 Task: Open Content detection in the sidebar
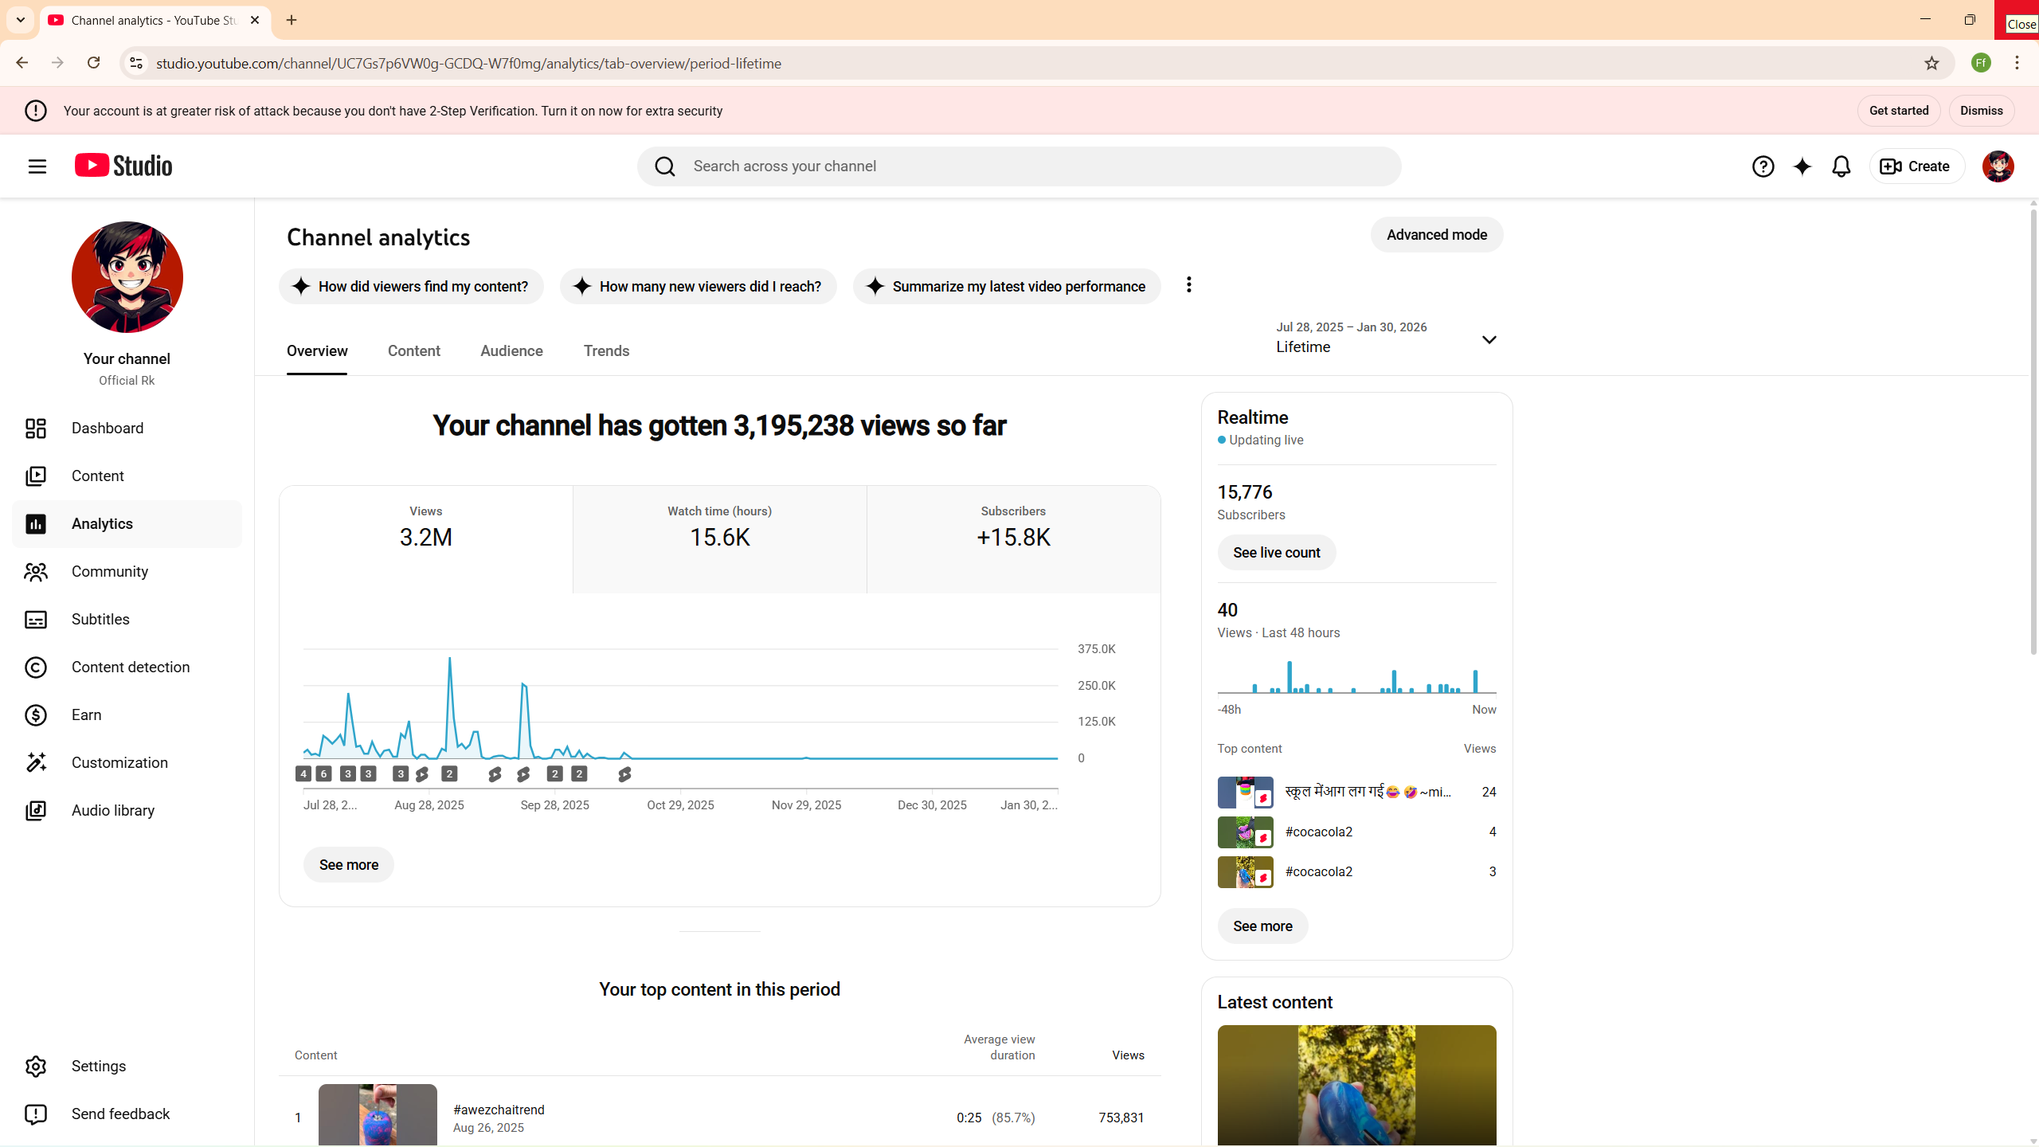point(130,667)
